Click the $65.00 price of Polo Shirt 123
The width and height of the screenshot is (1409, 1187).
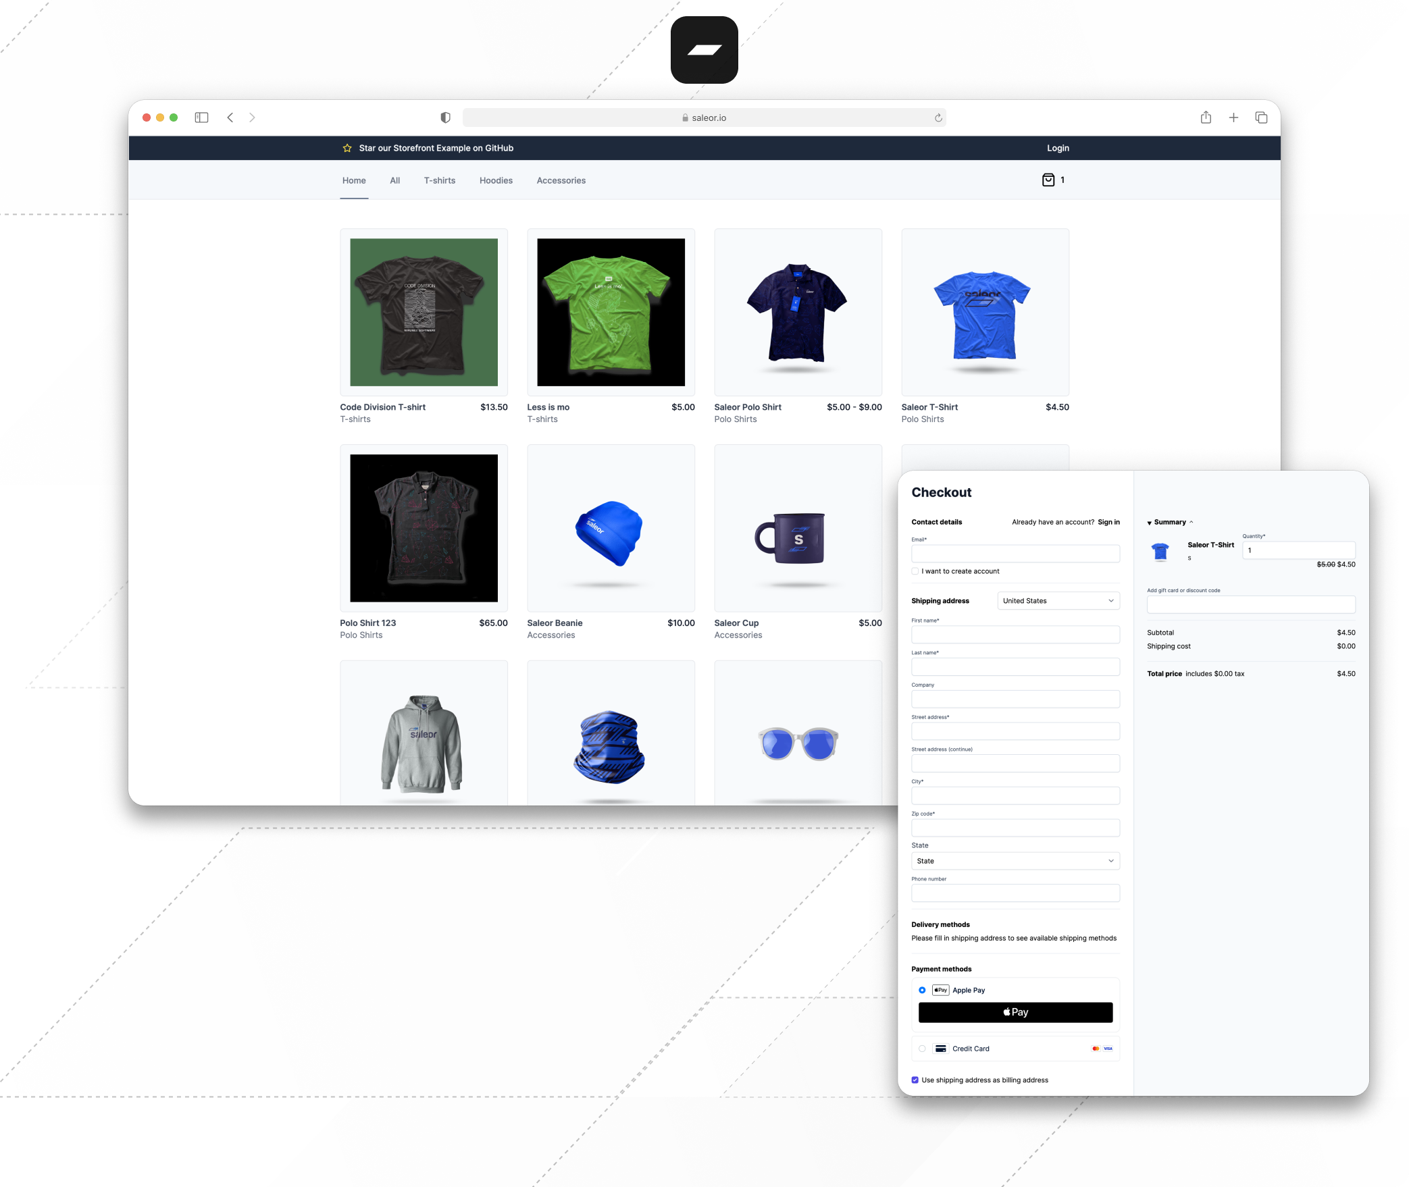pyautogui.click(x=493, y=623)
